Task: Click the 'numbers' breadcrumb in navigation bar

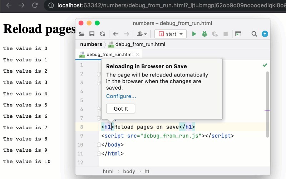Action: [91, 44]
